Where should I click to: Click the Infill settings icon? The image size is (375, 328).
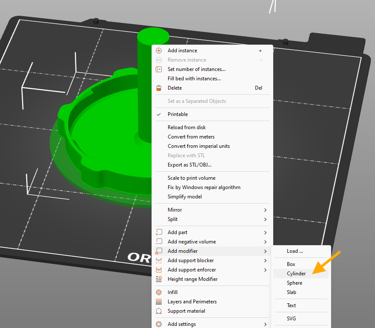159,292
